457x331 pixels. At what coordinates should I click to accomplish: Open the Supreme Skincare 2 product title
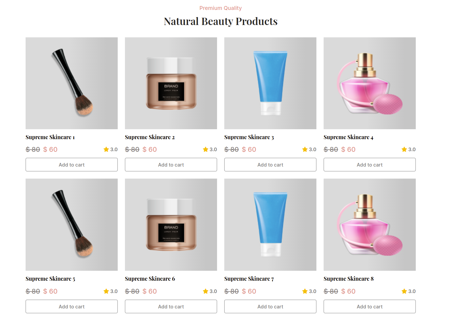pyautogui.click(x=150, y=137)
